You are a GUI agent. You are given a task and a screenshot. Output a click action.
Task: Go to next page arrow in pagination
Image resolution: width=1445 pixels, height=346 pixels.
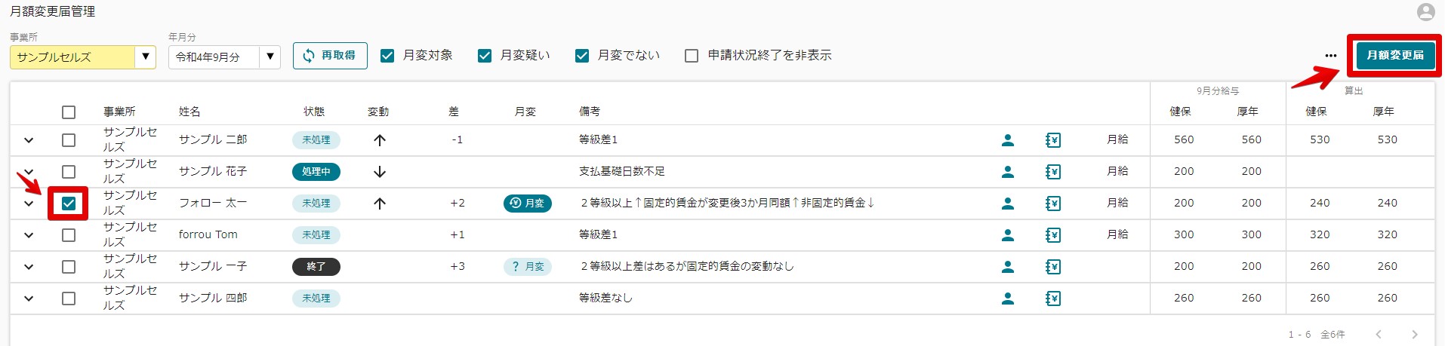point(1414,334)
